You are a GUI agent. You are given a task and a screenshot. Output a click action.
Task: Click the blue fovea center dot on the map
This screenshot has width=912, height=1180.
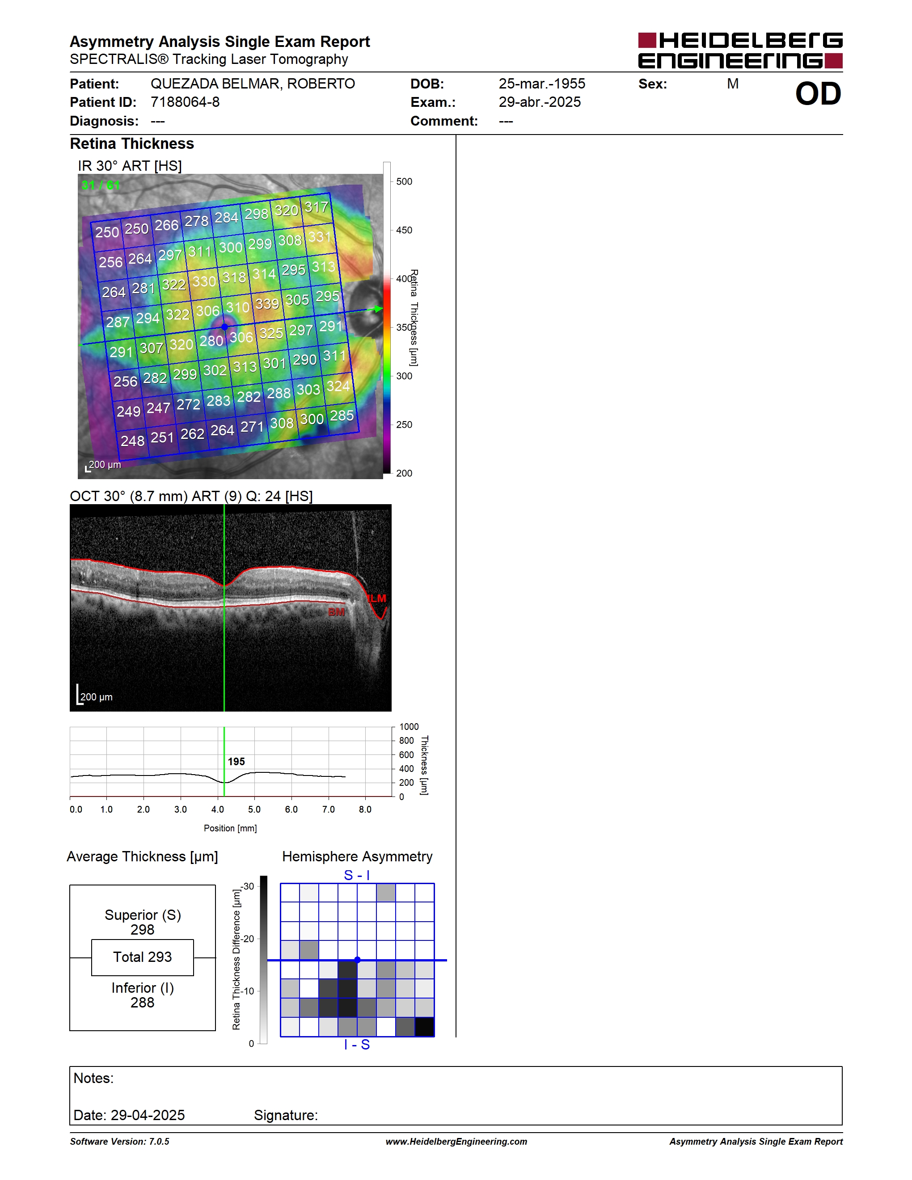coord(225,327)
